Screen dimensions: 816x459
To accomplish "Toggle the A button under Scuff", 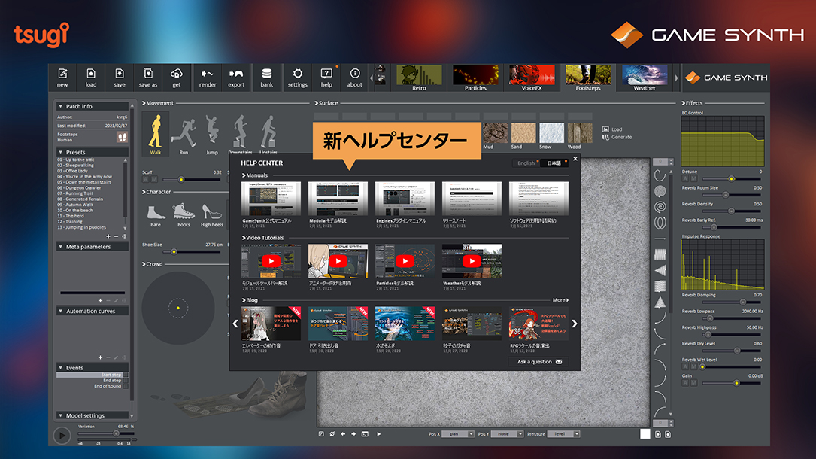I will pyautogui.click(x=147, y=179).
